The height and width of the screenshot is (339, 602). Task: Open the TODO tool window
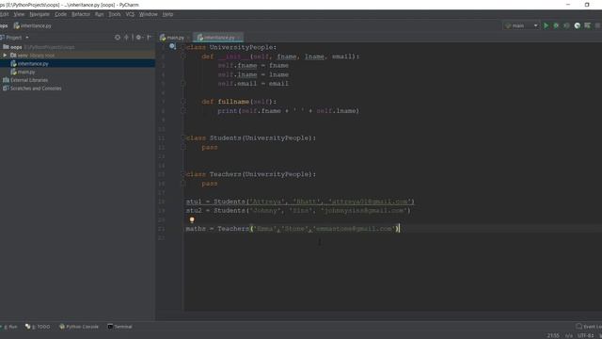(x=38, y=327)
